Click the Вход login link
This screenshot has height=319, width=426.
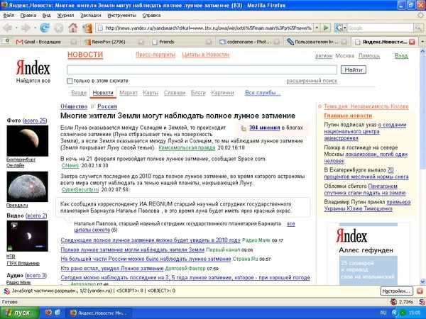coord(401,55)
